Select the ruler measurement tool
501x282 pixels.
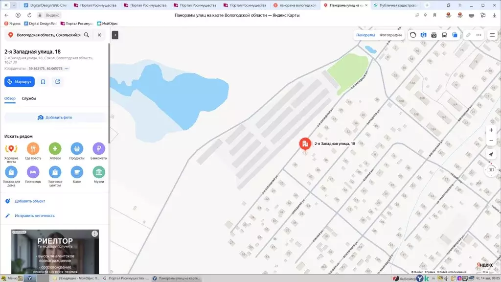tap(468, 35)
